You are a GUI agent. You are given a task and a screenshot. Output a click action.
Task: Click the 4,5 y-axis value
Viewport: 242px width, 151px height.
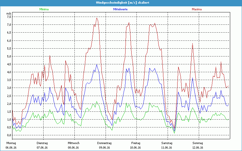9,64
